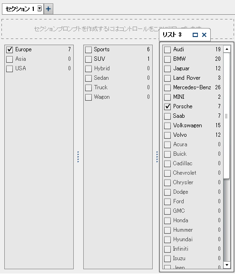Click the splitter handle left of リスト 3
The image size is (235, 274).
point(157,157)
